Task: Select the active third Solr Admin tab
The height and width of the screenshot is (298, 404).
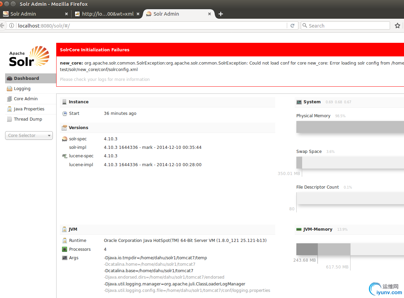Action: [178, 14]
